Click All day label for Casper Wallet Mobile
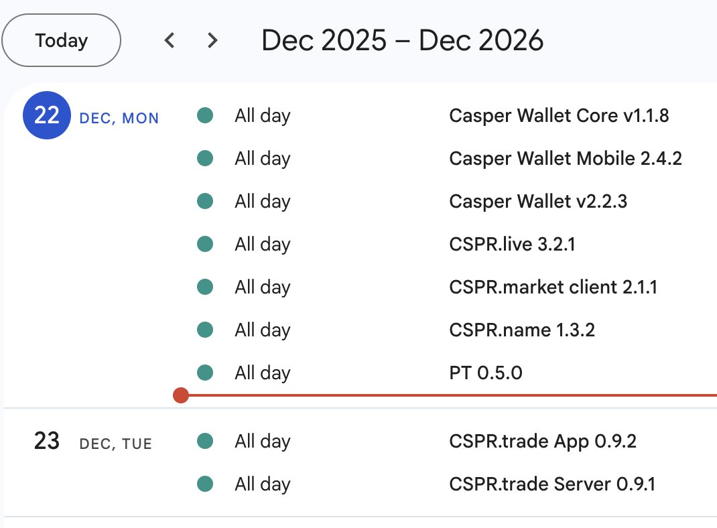Screen dimensions: 717x528 pyautogui.click(x=263, y=159)
